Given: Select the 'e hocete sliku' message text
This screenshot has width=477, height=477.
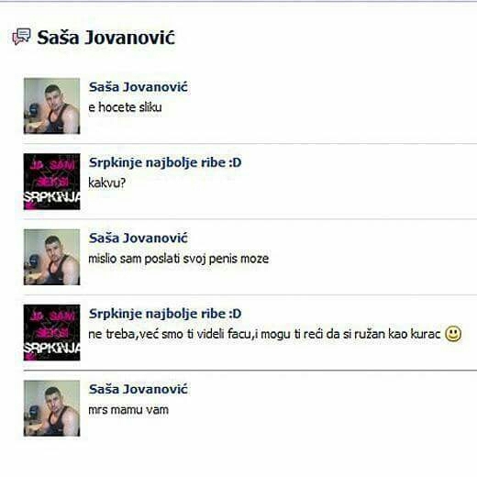Looking at the screenshot, I should (125, 107).
